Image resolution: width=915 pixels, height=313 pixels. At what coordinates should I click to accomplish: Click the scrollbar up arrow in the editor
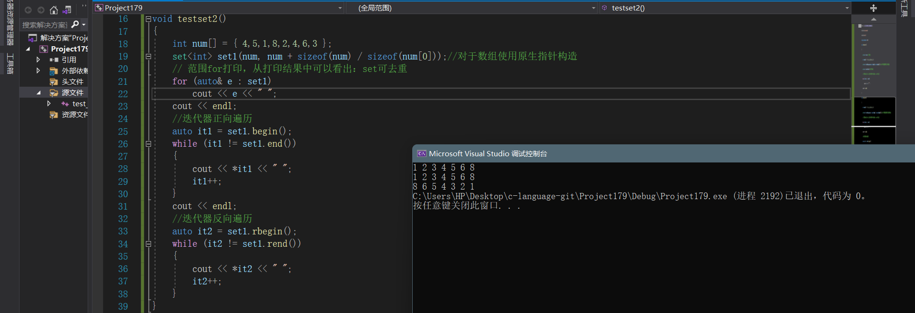point(874,19)
